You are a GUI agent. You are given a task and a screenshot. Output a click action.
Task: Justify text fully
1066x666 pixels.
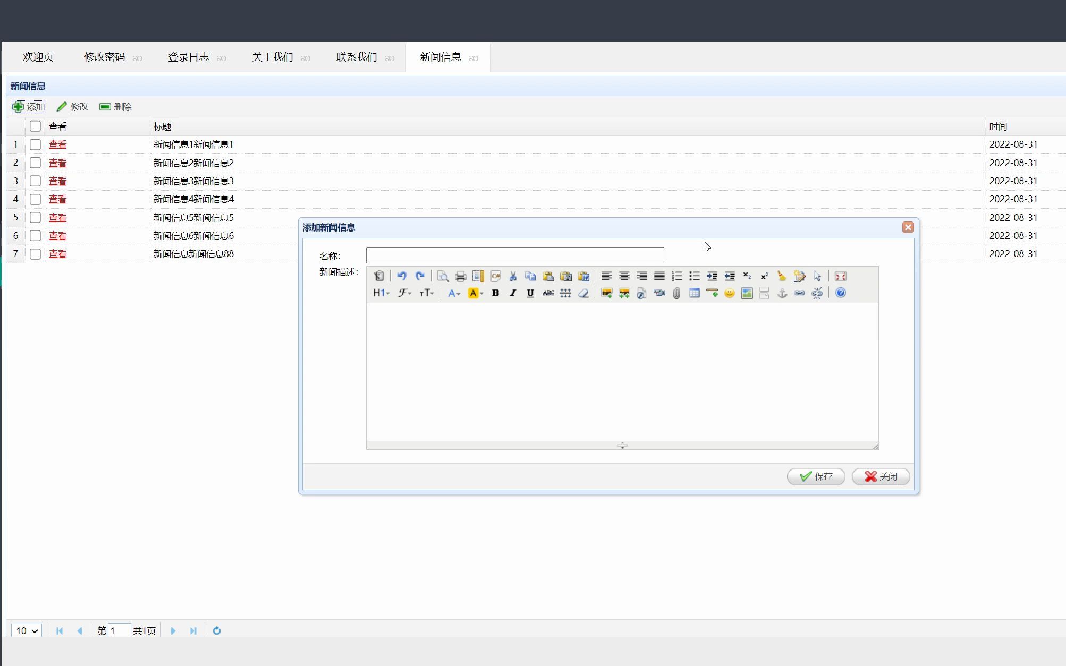click(659, 276)
